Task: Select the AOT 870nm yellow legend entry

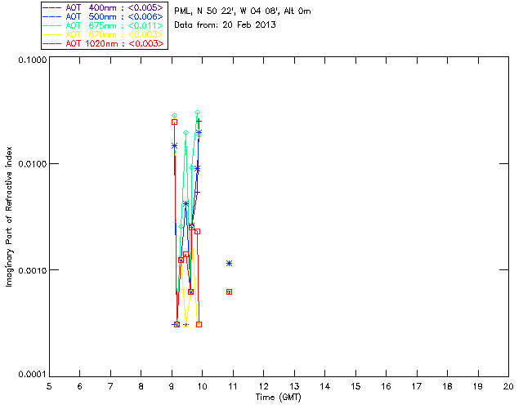Action: pos(108,34)
